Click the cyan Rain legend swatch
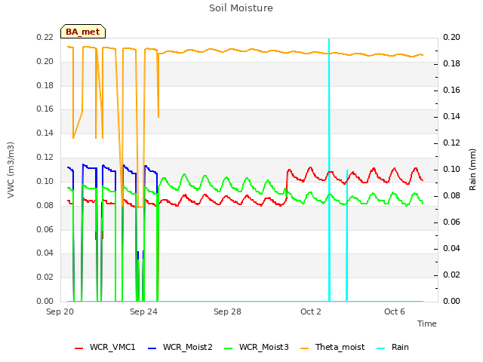 (381, 348)
